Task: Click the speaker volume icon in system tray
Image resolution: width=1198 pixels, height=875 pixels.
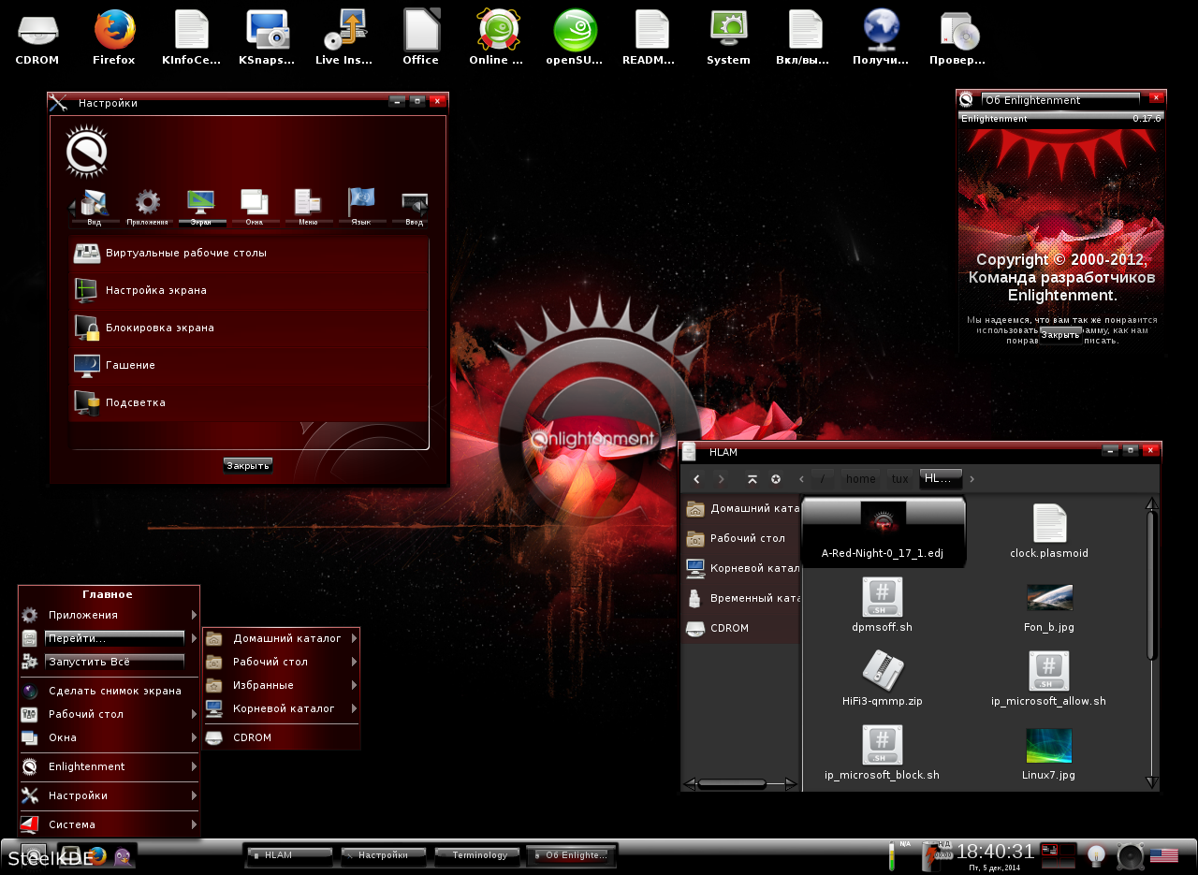Action: [1130, 855]
